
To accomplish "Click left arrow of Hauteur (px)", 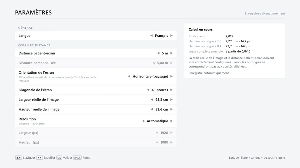I will pyautogui.click(x=157, y=142).
